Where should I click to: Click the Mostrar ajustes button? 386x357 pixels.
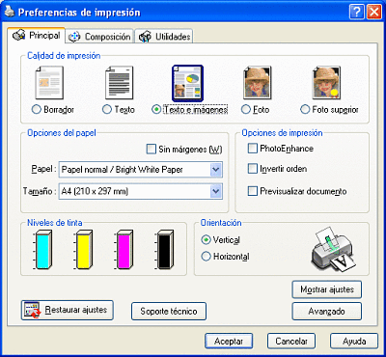[327, 289]
